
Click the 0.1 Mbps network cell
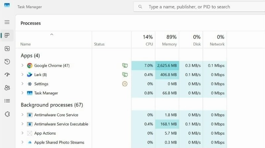pyautogui.click(x=215, y=65)
